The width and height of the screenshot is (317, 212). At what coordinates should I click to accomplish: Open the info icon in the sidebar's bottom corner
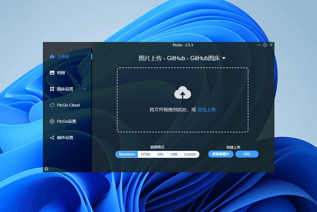pos(46,169)
